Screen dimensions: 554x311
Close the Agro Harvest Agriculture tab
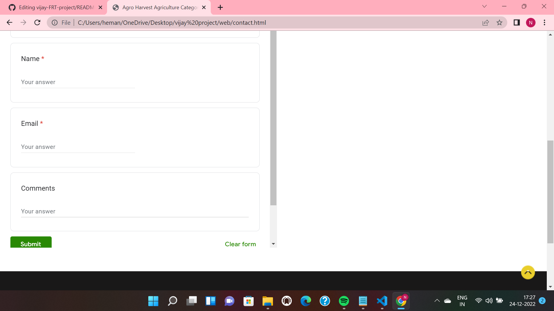[204, 7]
